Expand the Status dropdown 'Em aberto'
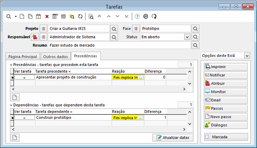Screen dimensions: 257x148 187,37
